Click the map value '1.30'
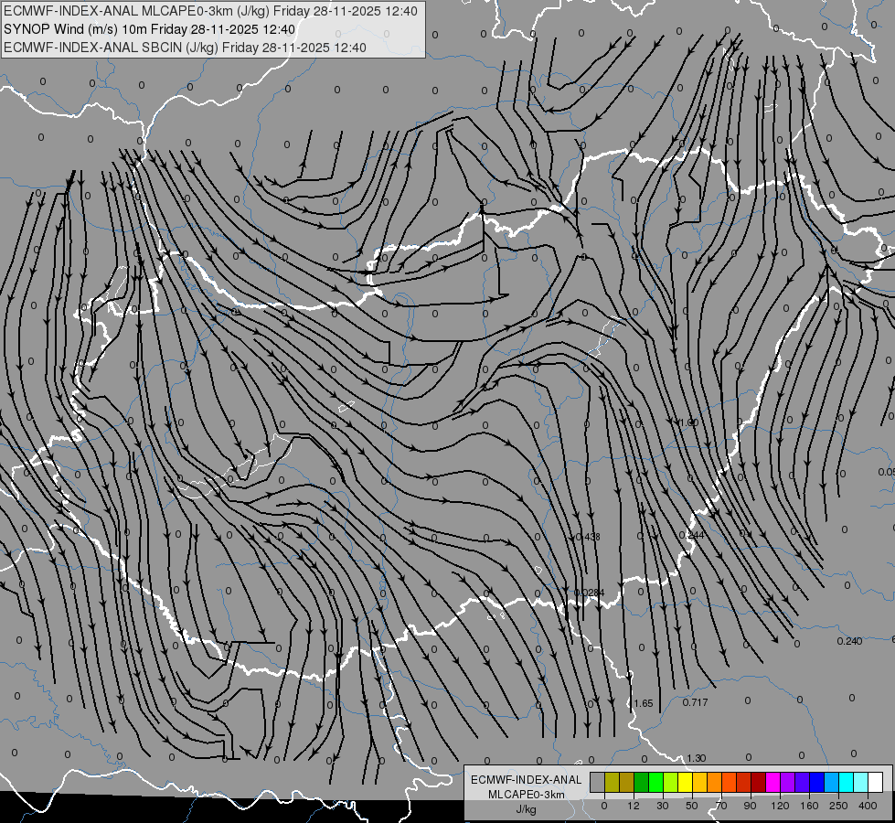 click(697, 758)
